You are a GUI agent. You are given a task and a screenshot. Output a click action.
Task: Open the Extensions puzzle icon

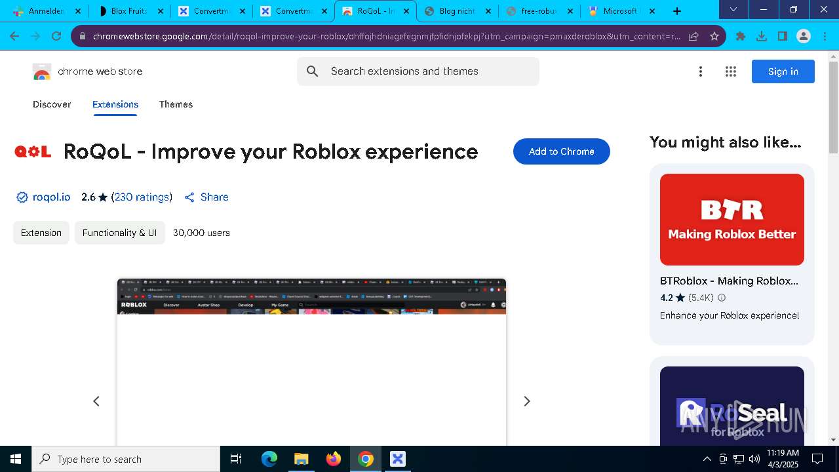[x=741, y=36]
